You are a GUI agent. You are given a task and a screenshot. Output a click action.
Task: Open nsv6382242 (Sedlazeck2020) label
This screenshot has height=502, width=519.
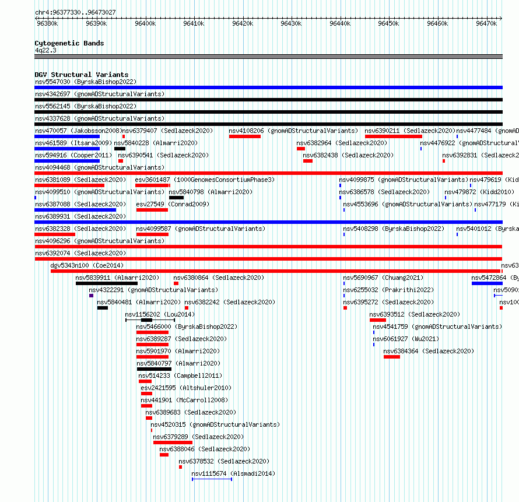point(230,302)
